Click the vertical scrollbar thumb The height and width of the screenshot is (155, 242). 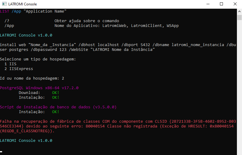239,17
